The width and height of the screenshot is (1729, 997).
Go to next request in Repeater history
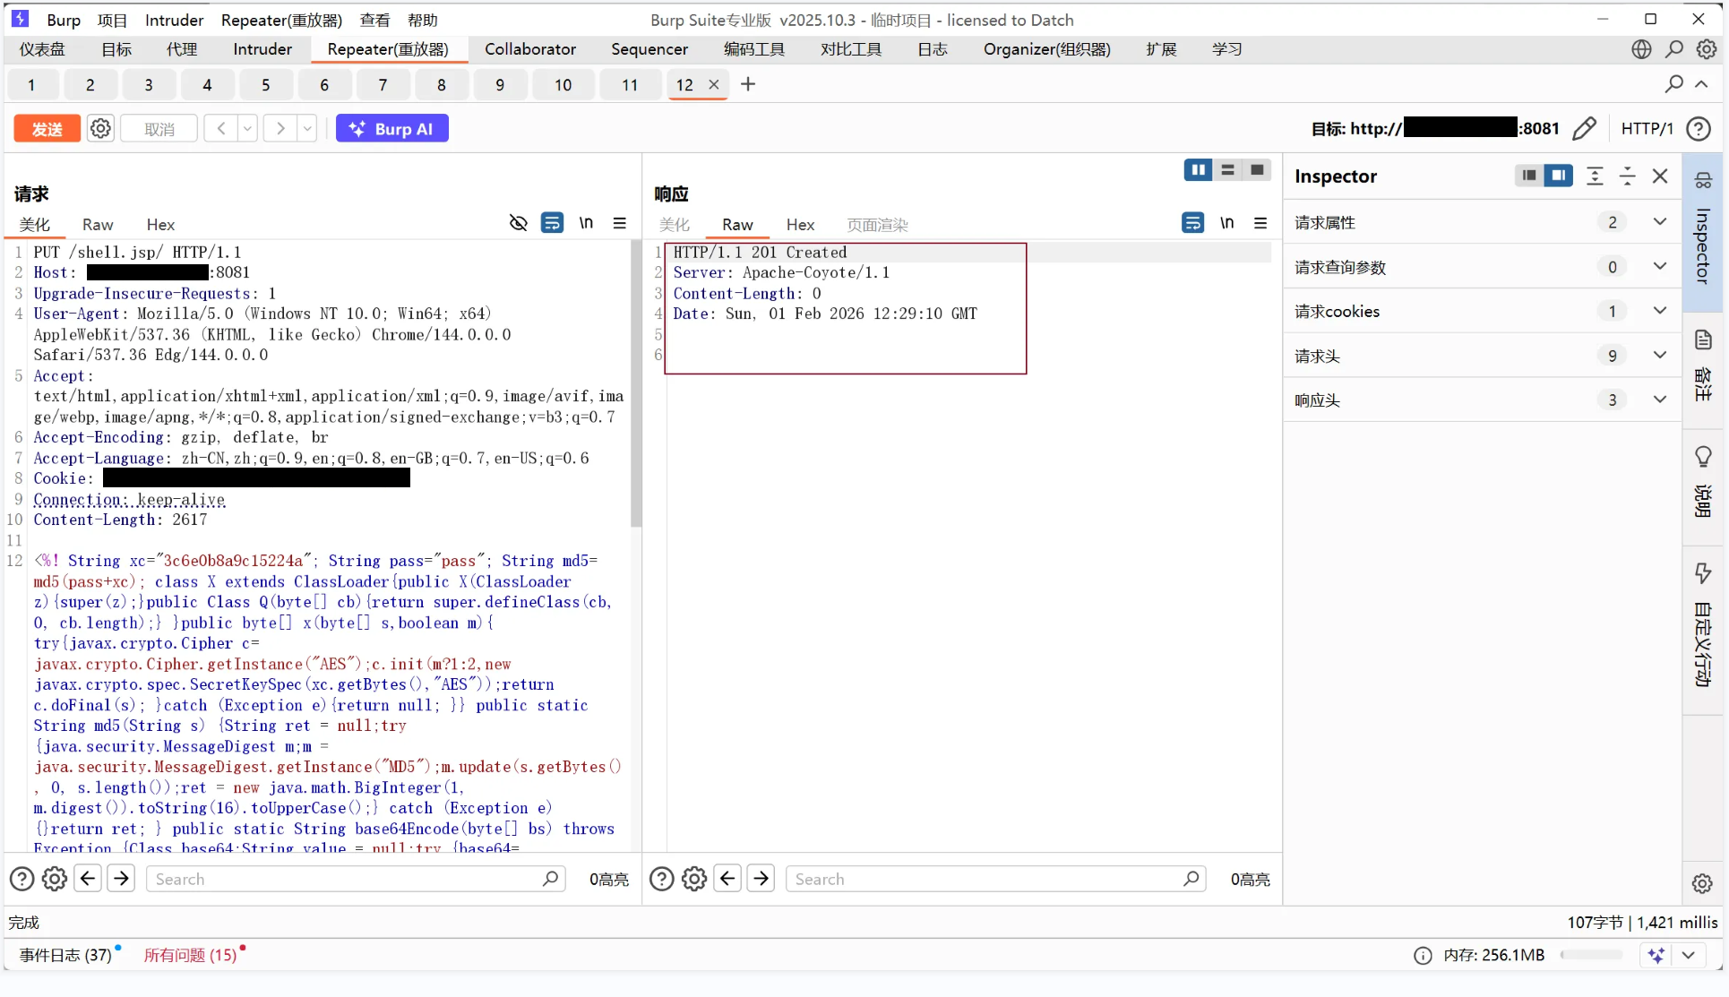tap(280, 128)
